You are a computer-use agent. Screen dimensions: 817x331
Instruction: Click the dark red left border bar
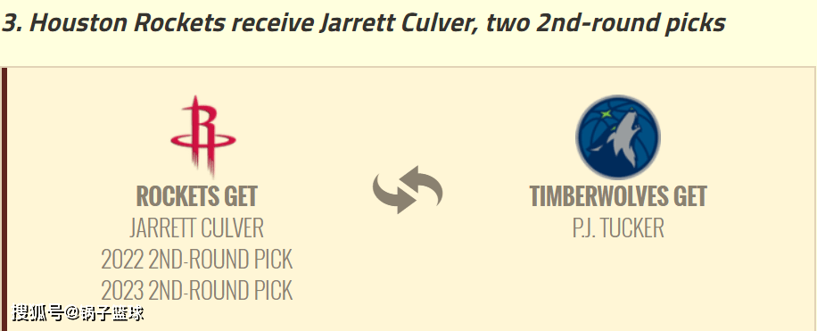click(4, 199)
